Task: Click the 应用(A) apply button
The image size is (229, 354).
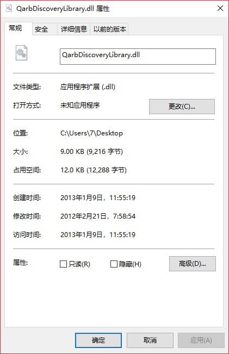Action: point(201,340)
